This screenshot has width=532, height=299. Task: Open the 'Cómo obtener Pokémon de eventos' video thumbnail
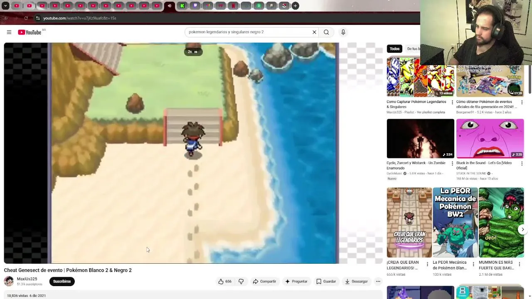pos(490,81)
